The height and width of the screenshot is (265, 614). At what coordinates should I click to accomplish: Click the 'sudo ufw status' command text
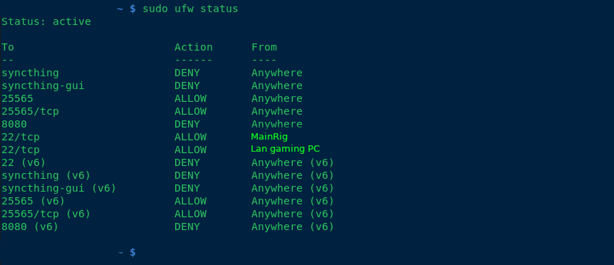(x=190, y=9)
